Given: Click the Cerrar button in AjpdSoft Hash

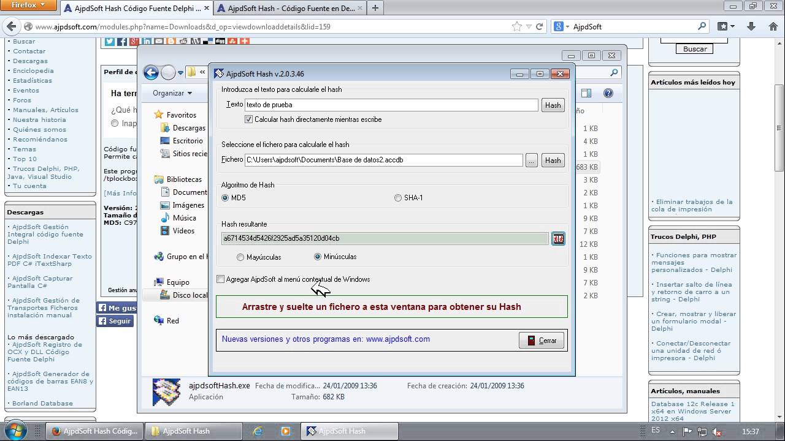Looking at the screenshot, I should point(542,341).
